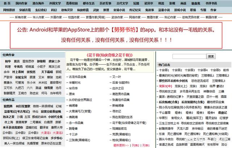Open the red link 大漠谣1
Viewport: 232px width, 148px height.
46,133
